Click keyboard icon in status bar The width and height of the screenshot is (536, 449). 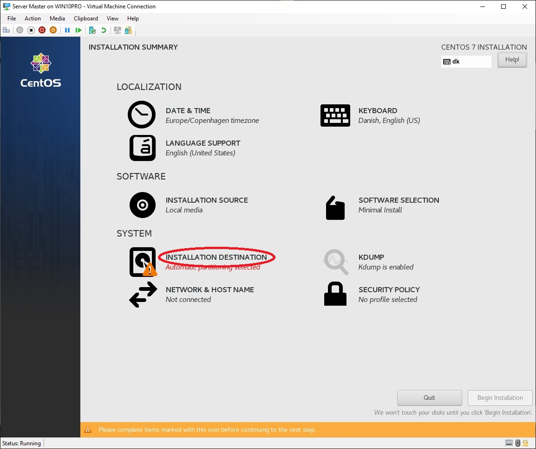(509, 443)
